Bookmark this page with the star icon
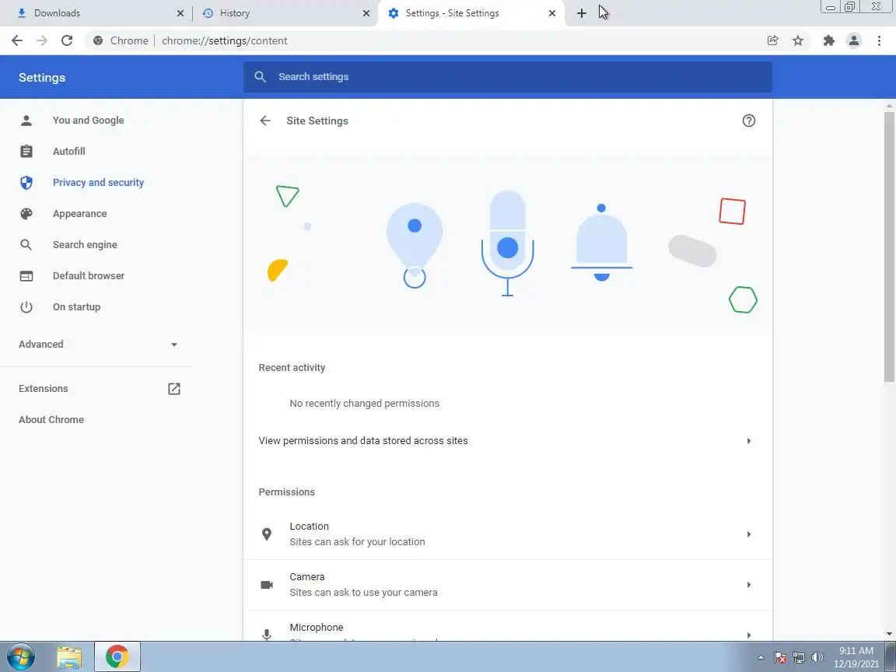896x672 pixels. click(x=798, y=40)
